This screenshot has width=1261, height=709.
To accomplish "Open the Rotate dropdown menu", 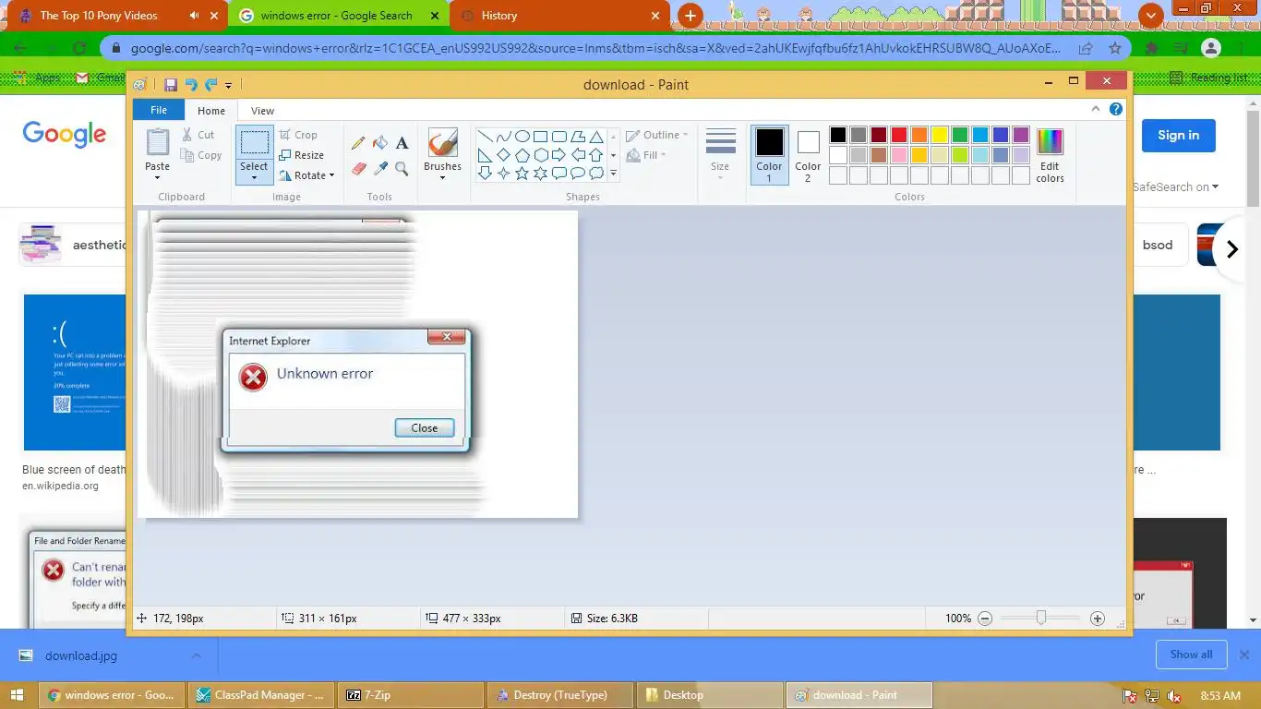I will [307, 175].
